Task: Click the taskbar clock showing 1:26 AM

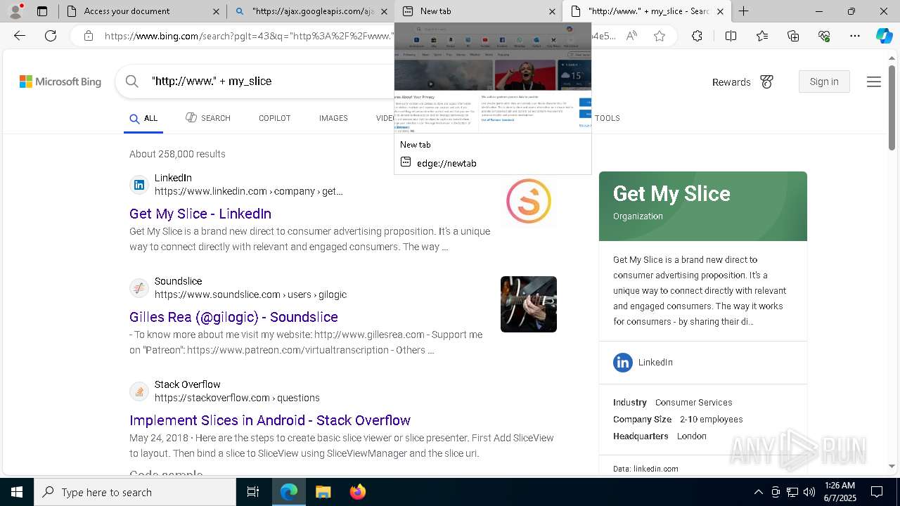Action: point(840,492)
